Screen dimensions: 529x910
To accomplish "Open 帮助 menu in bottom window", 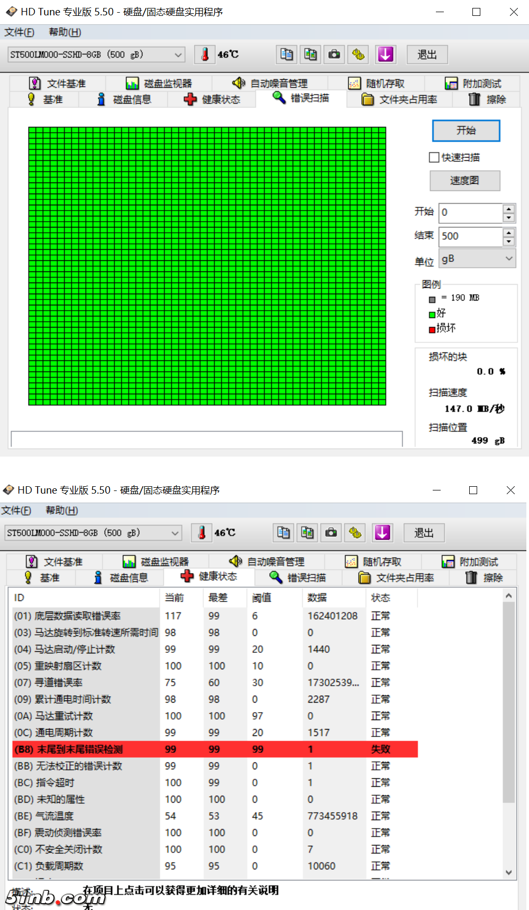I will tap(62, 511).
